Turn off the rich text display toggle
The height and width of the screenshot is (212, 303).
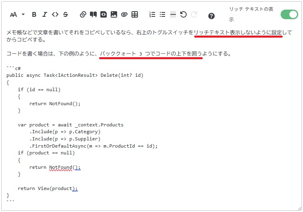pos(289,14)
